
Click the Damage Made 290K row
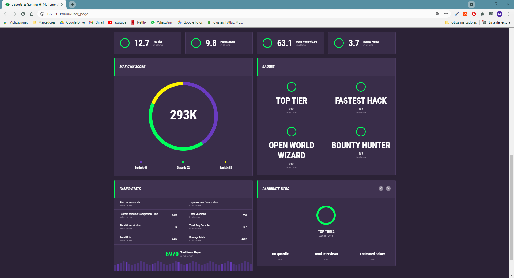[x=218, y=239]
